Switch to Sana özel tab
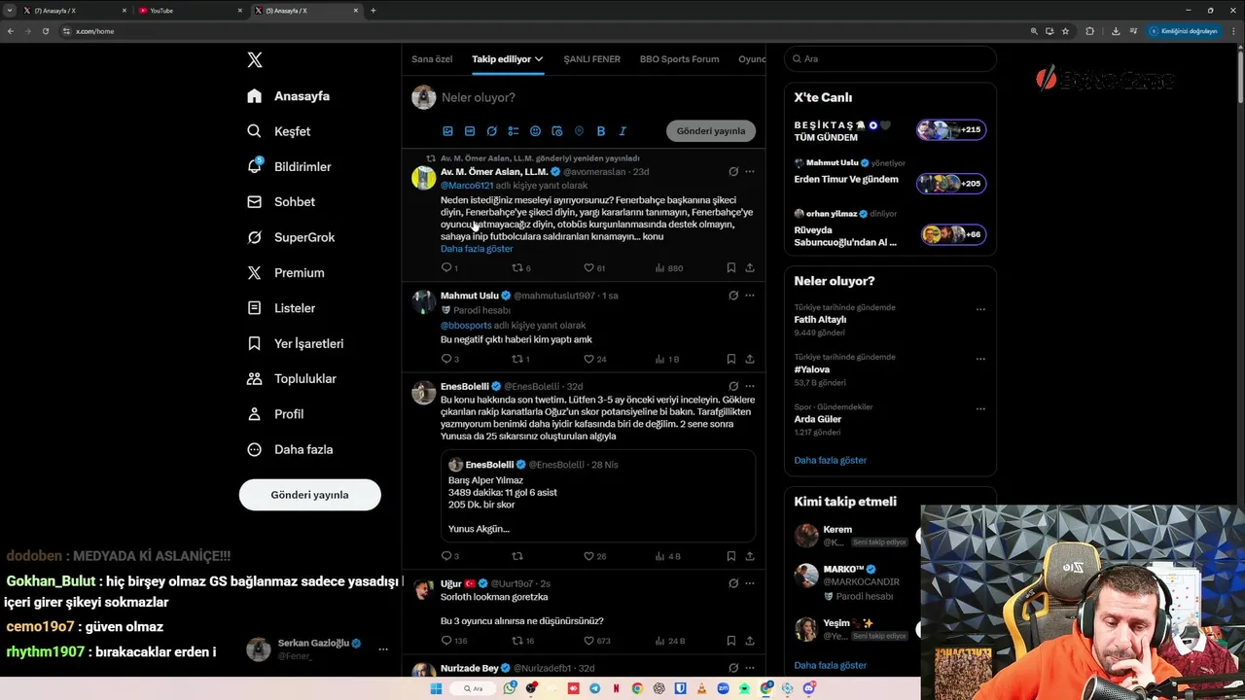Viewport: 1245px width, 700px height. tap(432, 59)
